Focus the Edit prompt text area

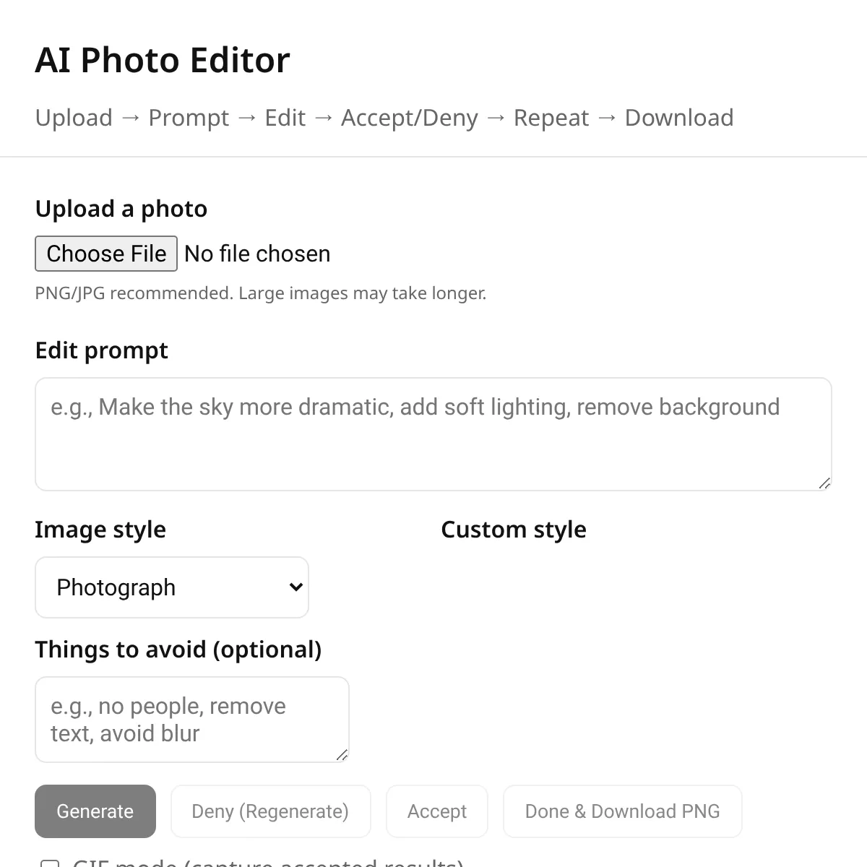433,434
